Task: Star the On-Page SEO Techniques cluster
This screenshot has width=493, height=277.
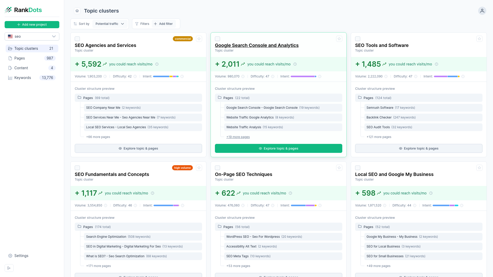Action: (x=339, y=168)
